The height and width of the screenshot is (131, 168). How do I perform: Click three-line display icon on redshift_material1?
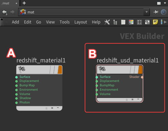click(46, 108)
